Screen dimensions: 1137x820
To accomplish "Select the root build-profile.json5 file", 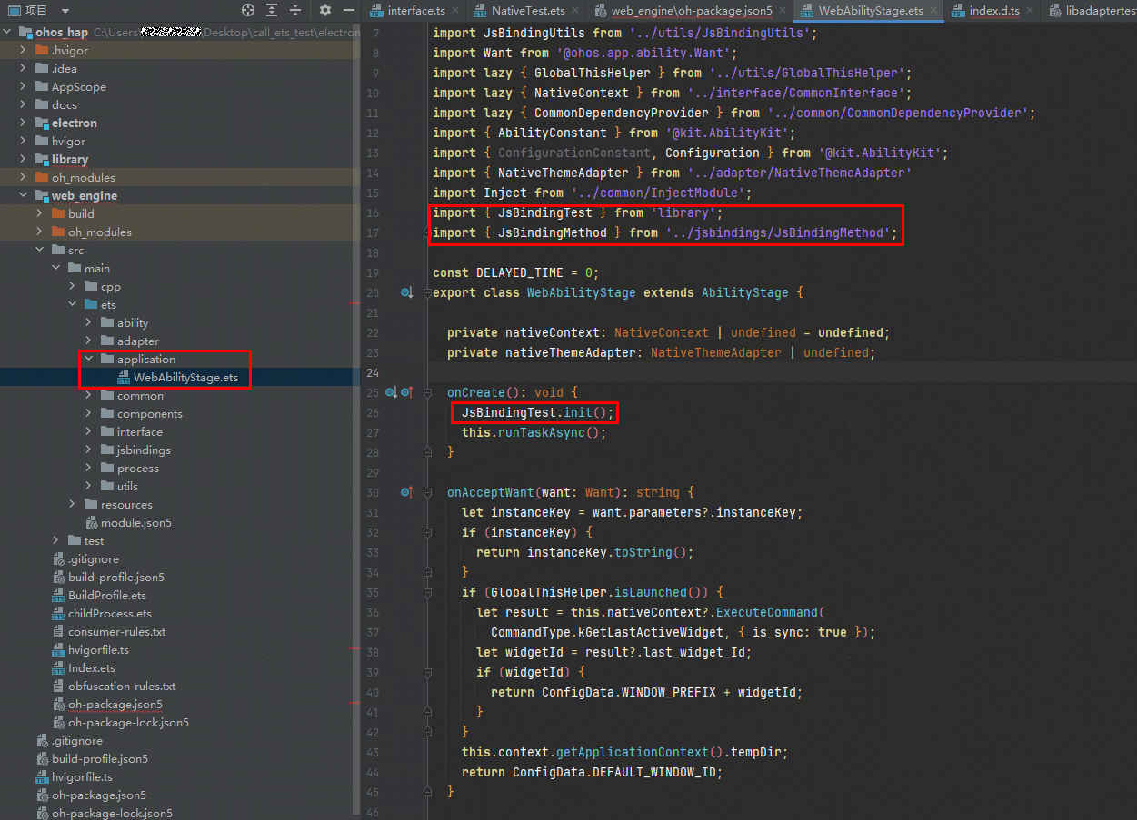I will click(x=100, y=759).
